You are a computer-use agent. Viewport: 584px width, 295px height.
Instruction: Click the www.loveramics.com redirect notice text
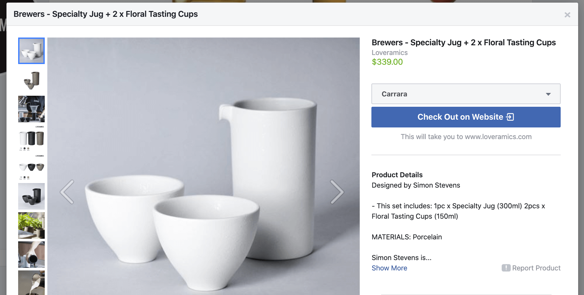click(x=466, y=137)
